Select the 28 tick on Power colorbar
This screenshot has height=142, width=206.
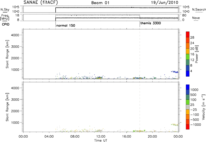tap(192, 37)
